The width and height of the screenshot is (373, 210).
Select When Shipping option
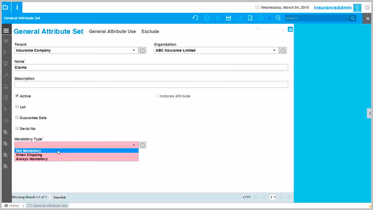coord(77,155)
